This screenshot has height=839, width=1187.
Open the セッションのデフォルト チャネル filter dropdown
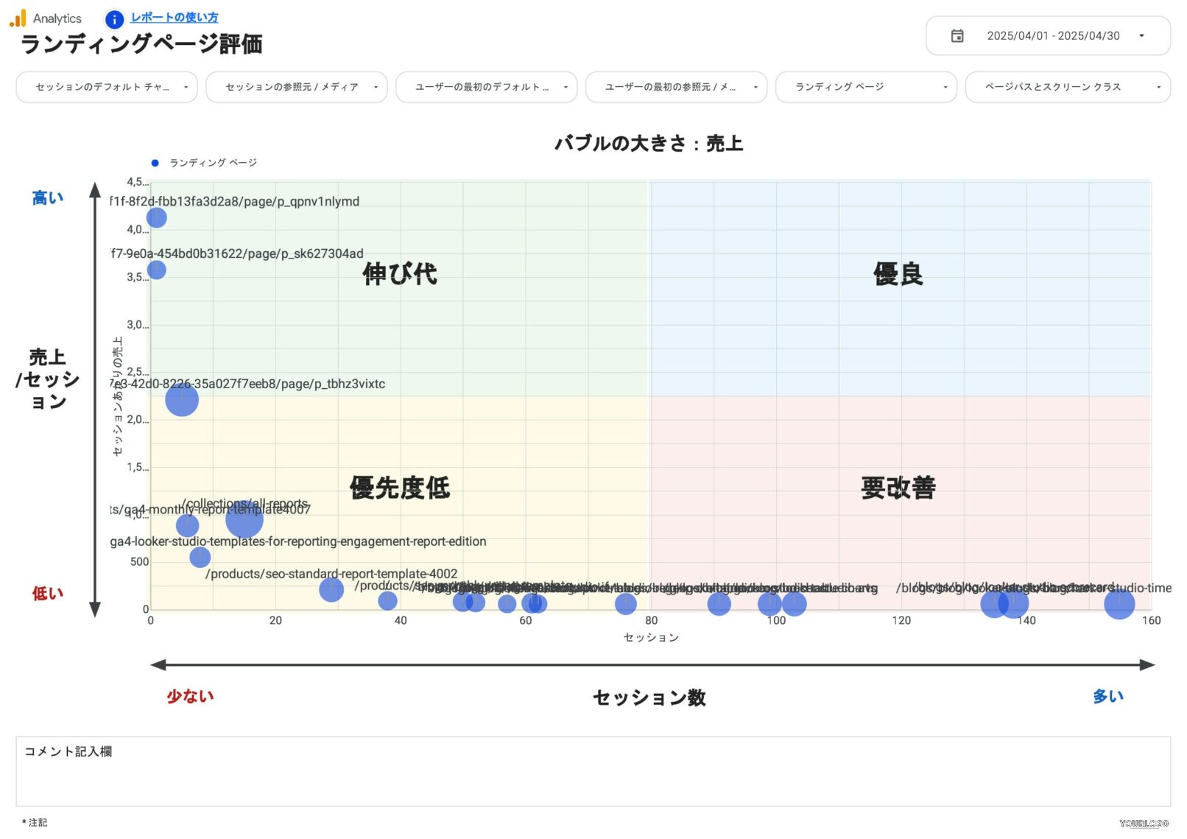point(106,87)
